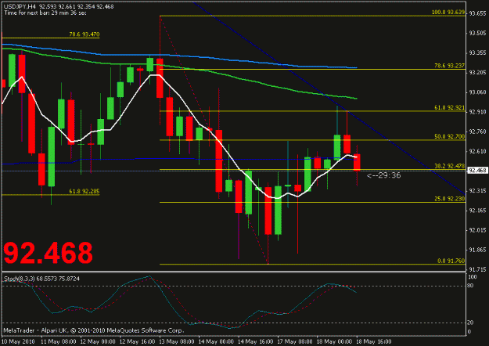Click the USDJPY,H4 chart title text
Viewport: 489px width, 346px height.
click(x=59, y=6)
